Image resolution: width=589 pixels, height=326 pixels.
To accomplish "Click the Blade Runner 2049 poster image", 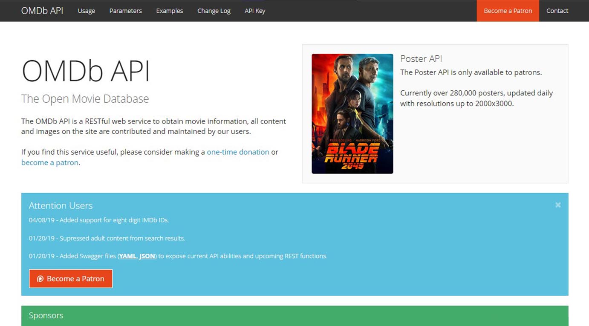I will click(352, 113).
